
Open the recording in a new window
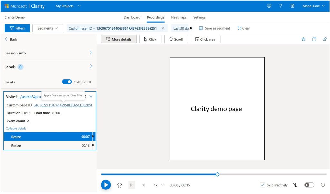tap(314, 39)
